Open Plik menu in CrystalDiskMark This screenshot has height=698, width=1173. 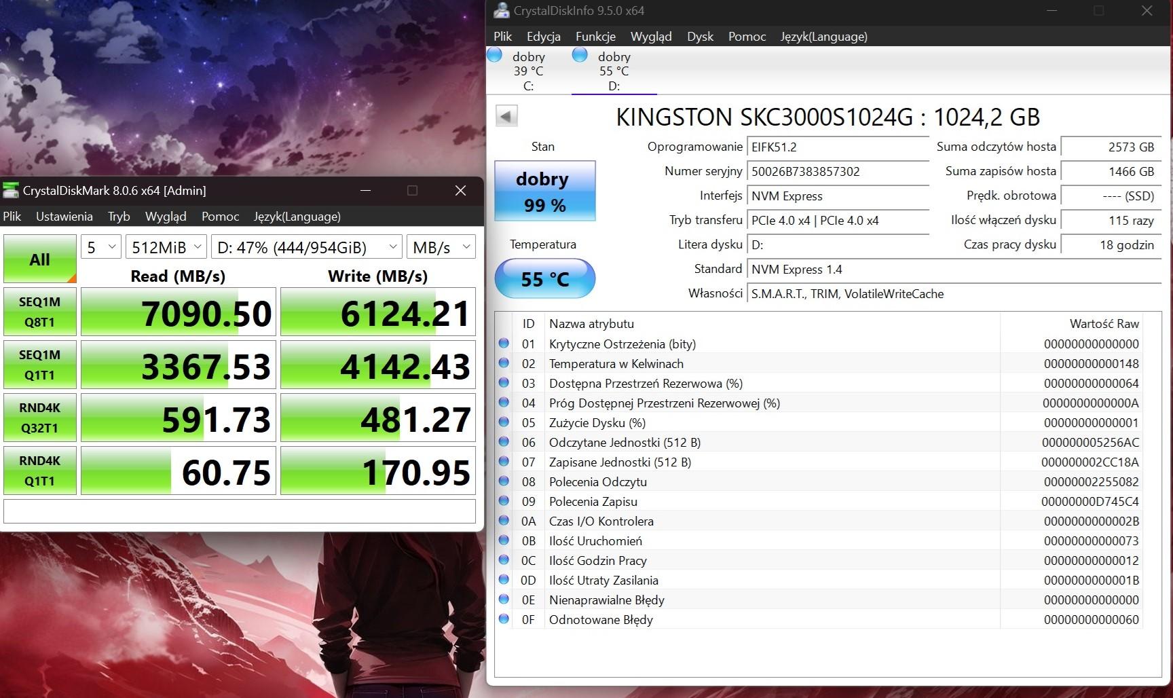point(12,217)
